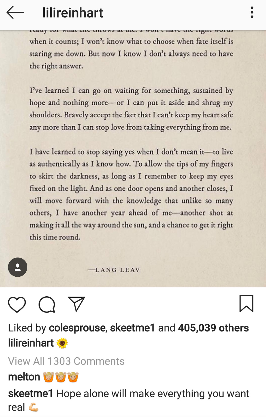
Task: Open melton's profile from comments
Action: pos(24,377)
